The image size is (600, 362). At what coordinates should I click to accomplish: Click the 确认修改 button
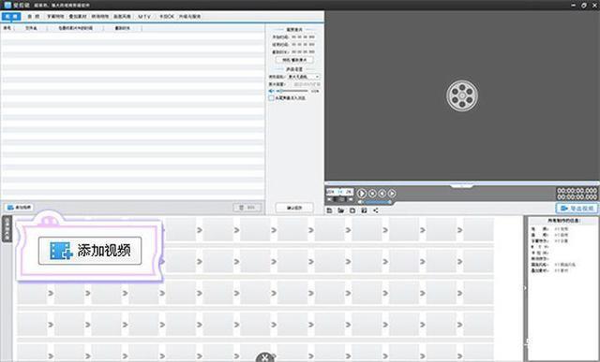point(294,208)
